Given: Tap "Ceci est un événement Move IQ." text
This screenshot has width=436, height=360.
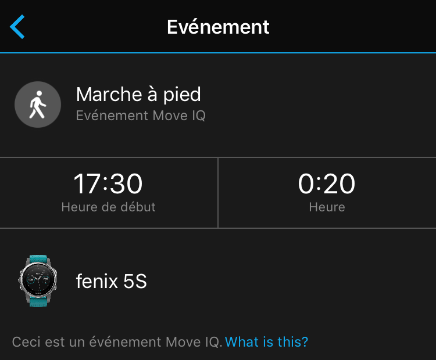Looking at the screenshot, I should (117, 341).
